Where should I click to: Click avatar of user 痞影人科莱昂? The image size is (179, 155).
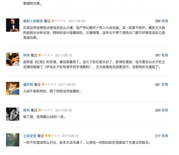13,25
